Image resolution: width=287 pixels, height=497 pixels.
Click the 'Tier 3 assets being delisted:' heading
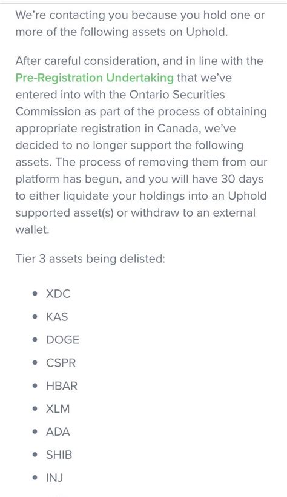(x=90, y=259)
